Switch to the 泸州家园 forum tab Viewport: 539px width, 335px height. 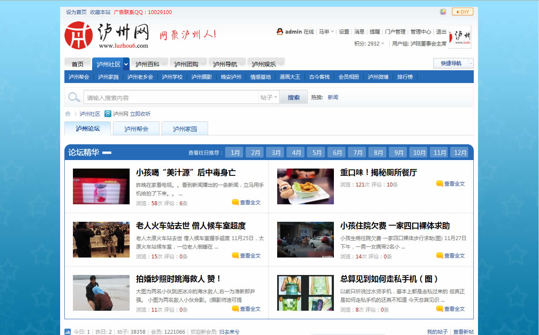tap(185, 129)
